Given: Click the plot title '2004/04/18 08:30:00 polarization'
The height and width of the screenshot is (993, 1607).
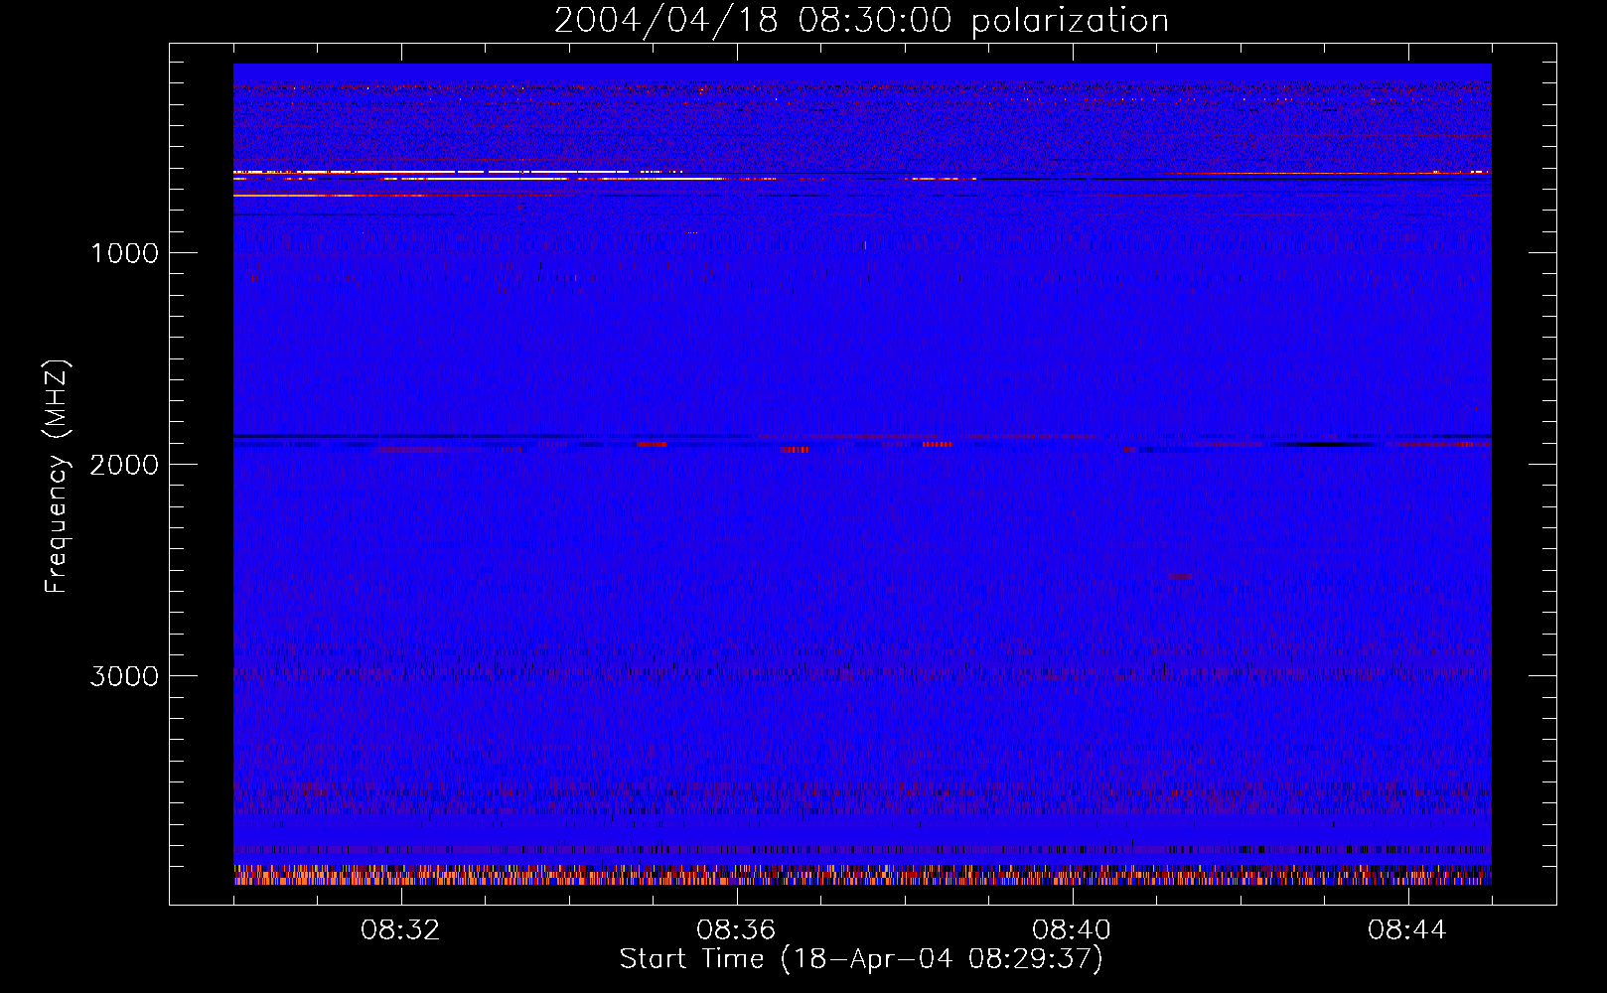Looking at the screenshot, I should 861,21.
